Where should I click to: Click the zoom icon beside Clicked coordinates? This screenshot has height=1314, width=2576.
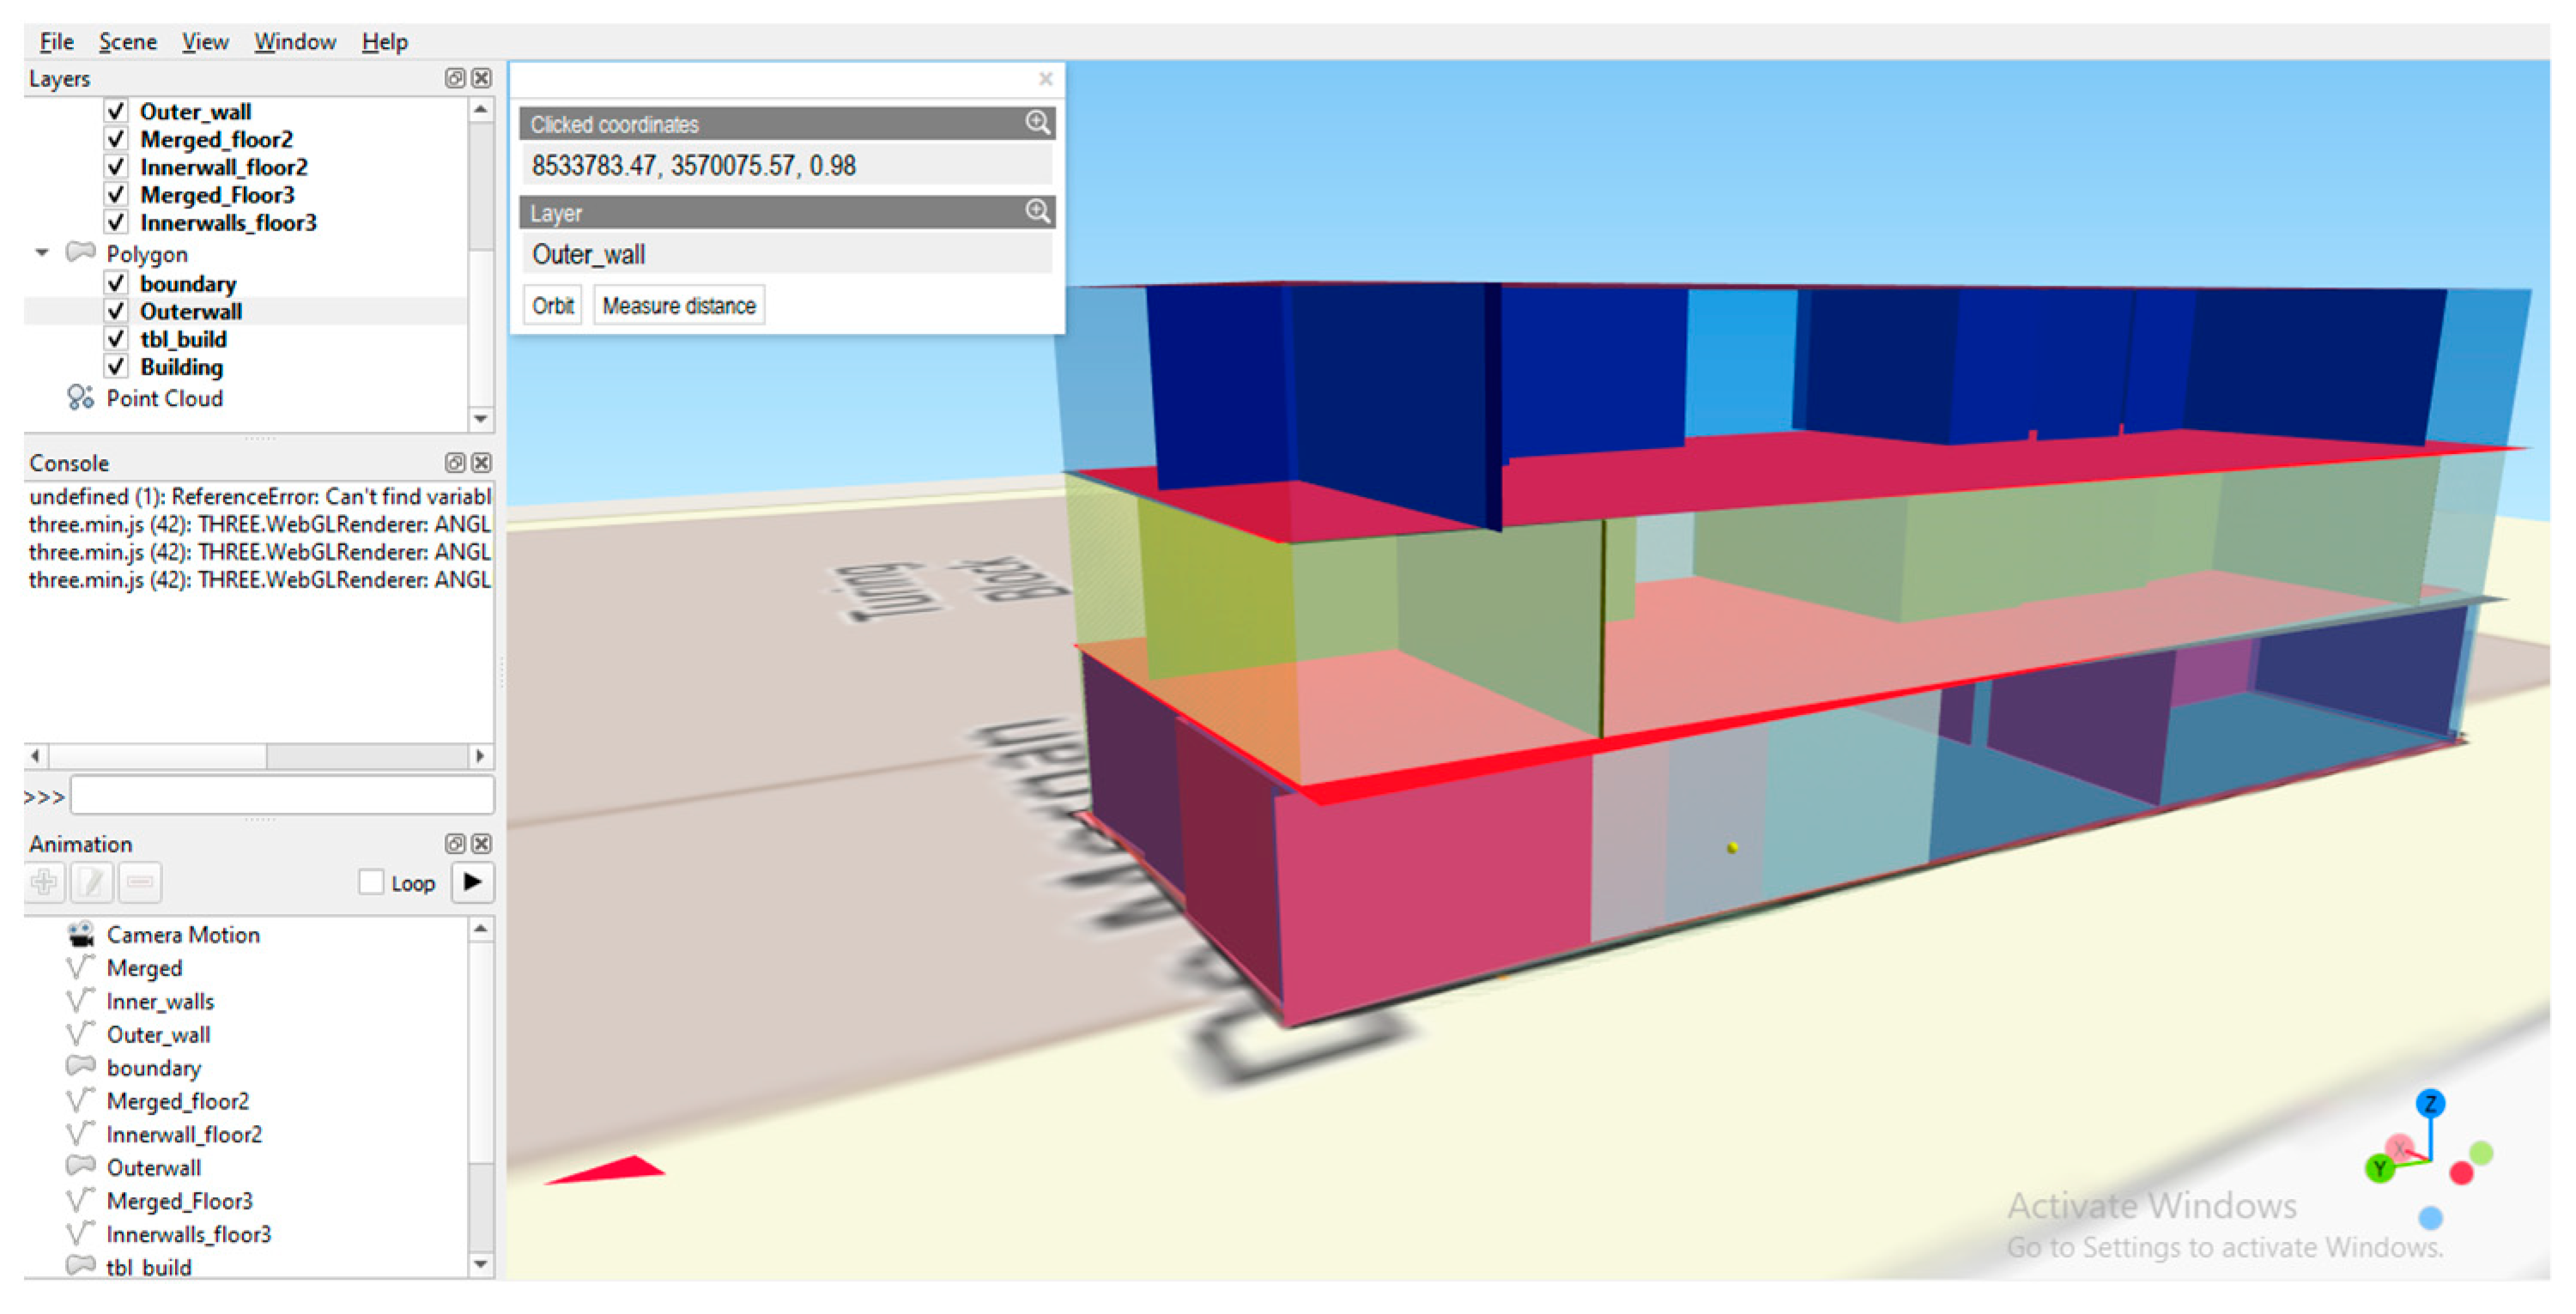pos(1037,123)
